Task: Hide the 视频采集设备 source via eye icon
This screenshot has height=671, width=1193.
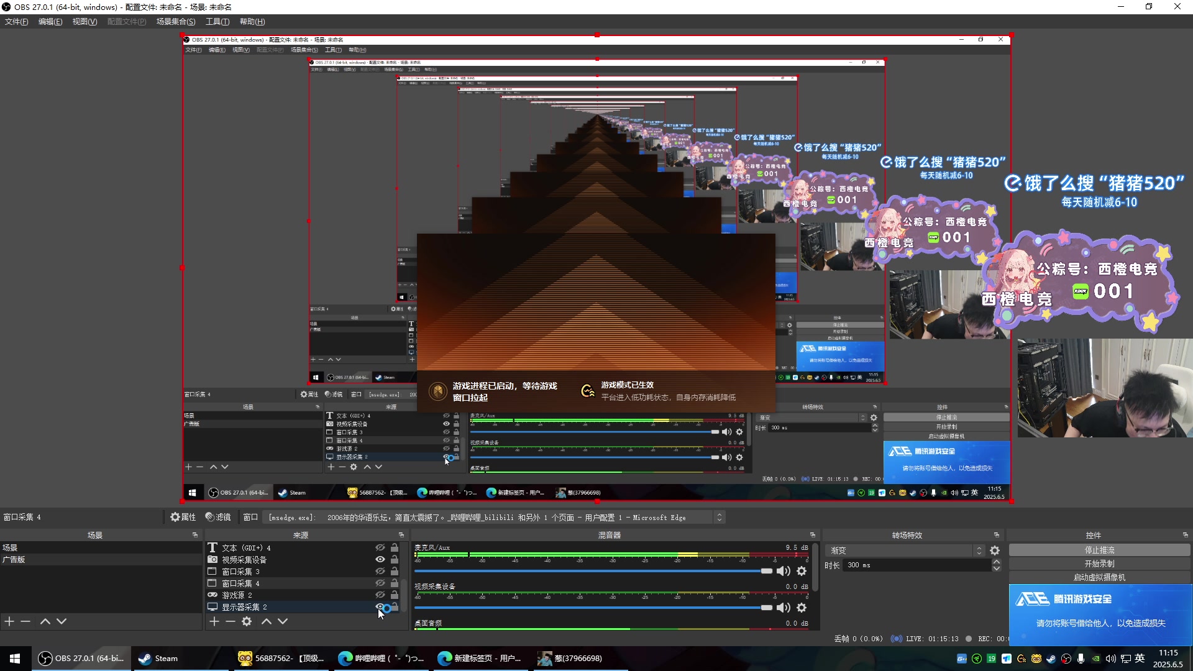Action: click(380, 560)
